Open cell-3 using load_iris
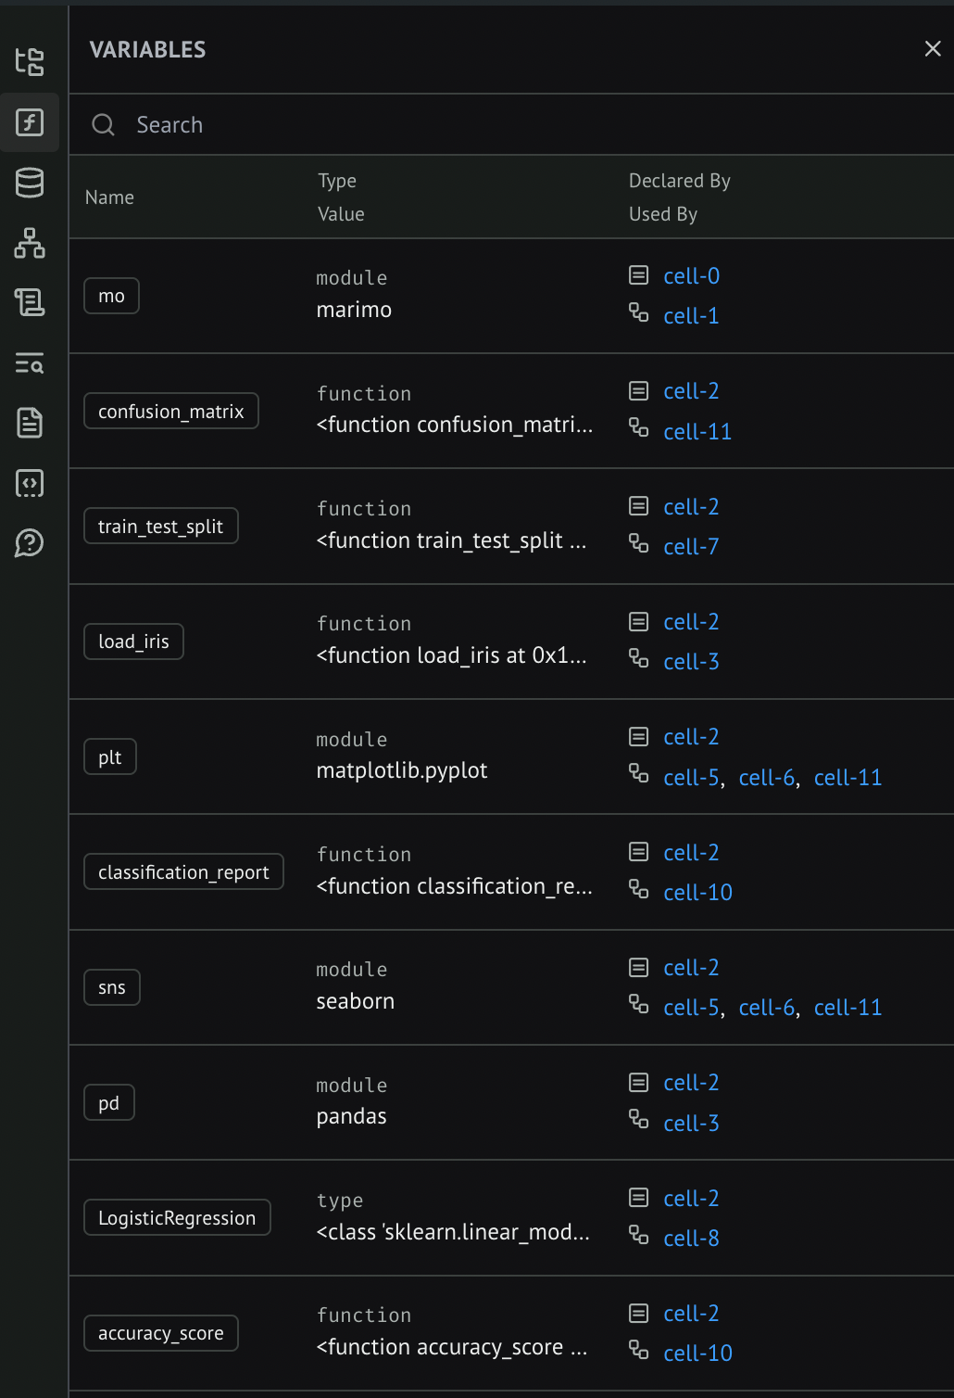Viewport: 954px width, 1398px height. 692,662
